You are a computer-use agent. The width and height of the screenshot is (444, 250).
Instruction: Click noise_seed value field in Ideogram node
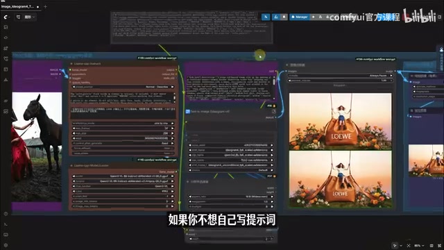pyautogui.click(x=231, y=145)
